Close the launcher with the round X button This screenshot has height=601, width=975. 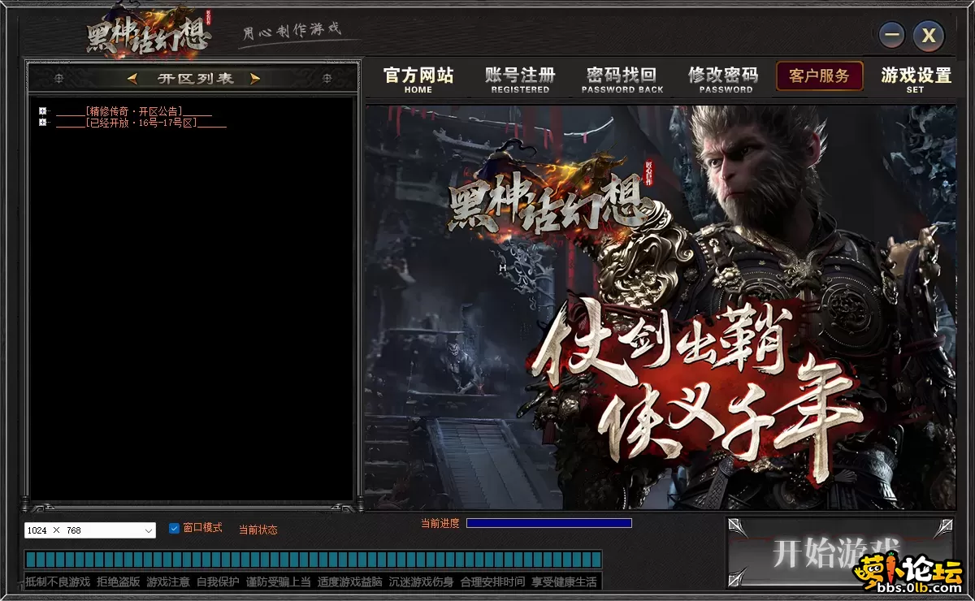pyautogui.click(x=929, y=36)
